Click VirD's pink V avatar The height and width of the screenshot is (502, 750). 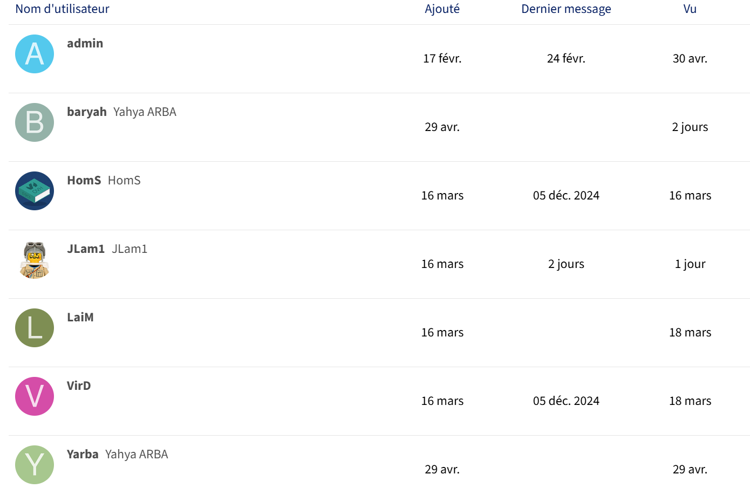tap(35, 396)
